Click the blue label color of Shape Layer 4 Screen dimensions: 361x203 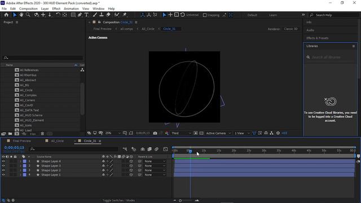point(24,161)
